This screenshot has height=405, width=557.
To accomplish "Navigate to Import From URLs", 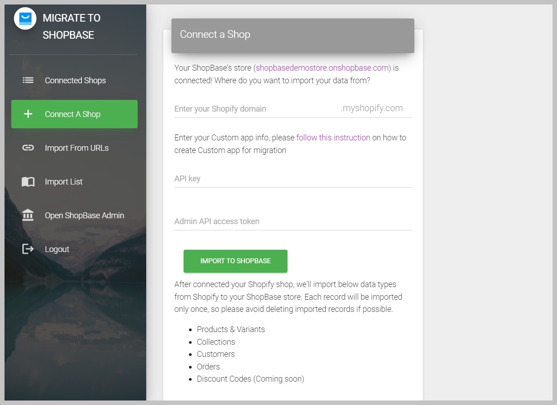I will pyautogui.click(x=76, y=148).
